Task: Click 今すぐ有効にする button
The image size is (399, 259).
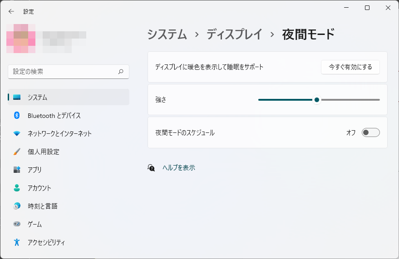Action: [x=350, y=67]
